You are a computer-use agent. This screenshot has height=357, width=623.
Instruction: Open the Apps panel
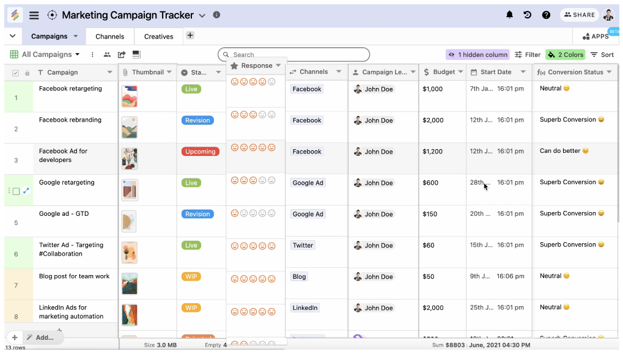pyautogui.click(x=595, y=37)
